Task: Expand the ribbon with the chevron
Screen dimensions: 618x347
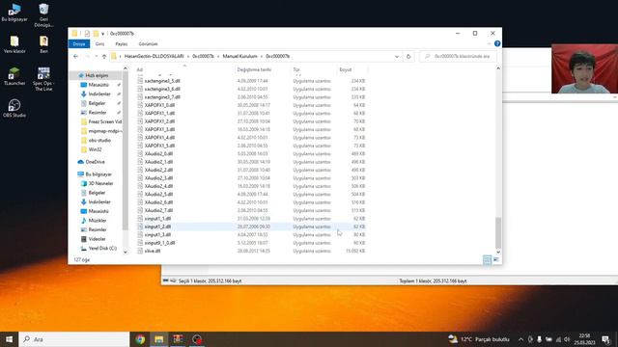Action: pos(490,43)
